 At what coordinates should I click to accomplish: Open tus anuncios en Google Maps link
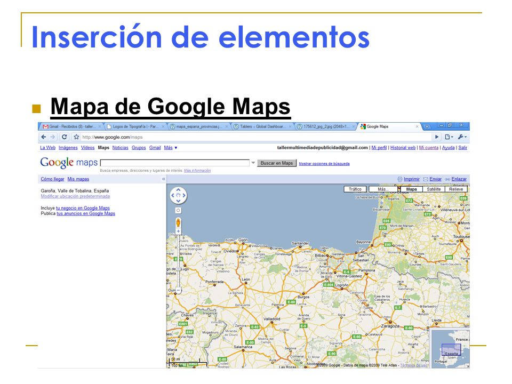point(85,213)
